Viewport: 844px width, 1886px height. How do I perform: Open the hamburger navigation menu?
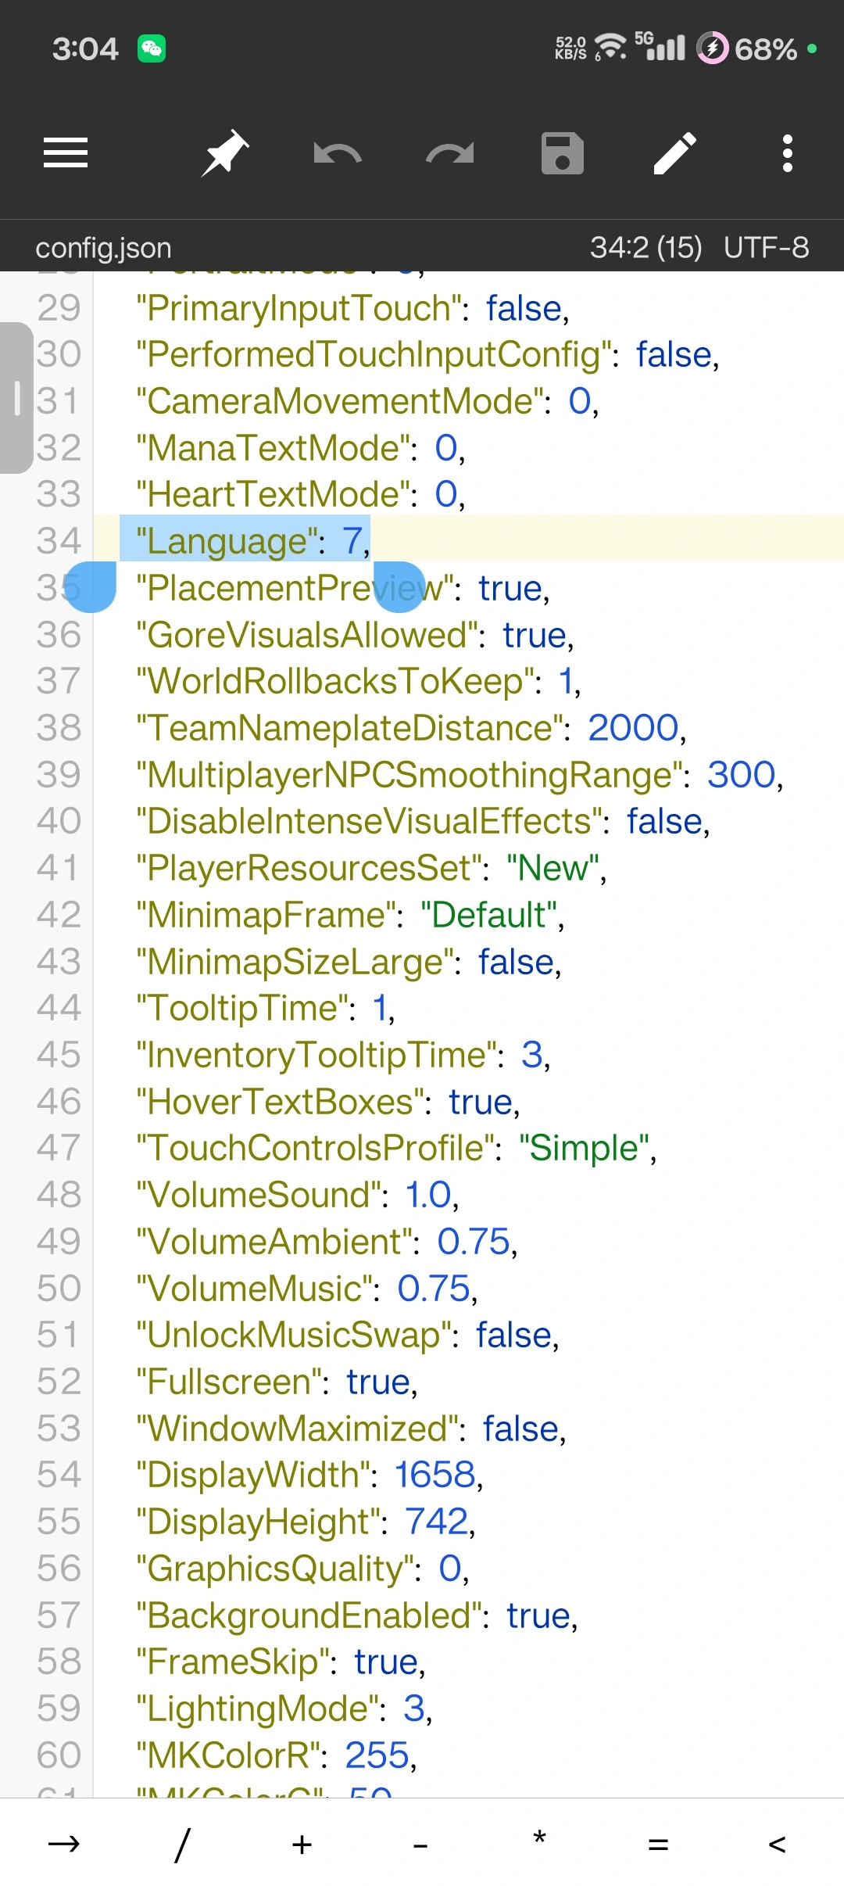(x=66, y=153)
